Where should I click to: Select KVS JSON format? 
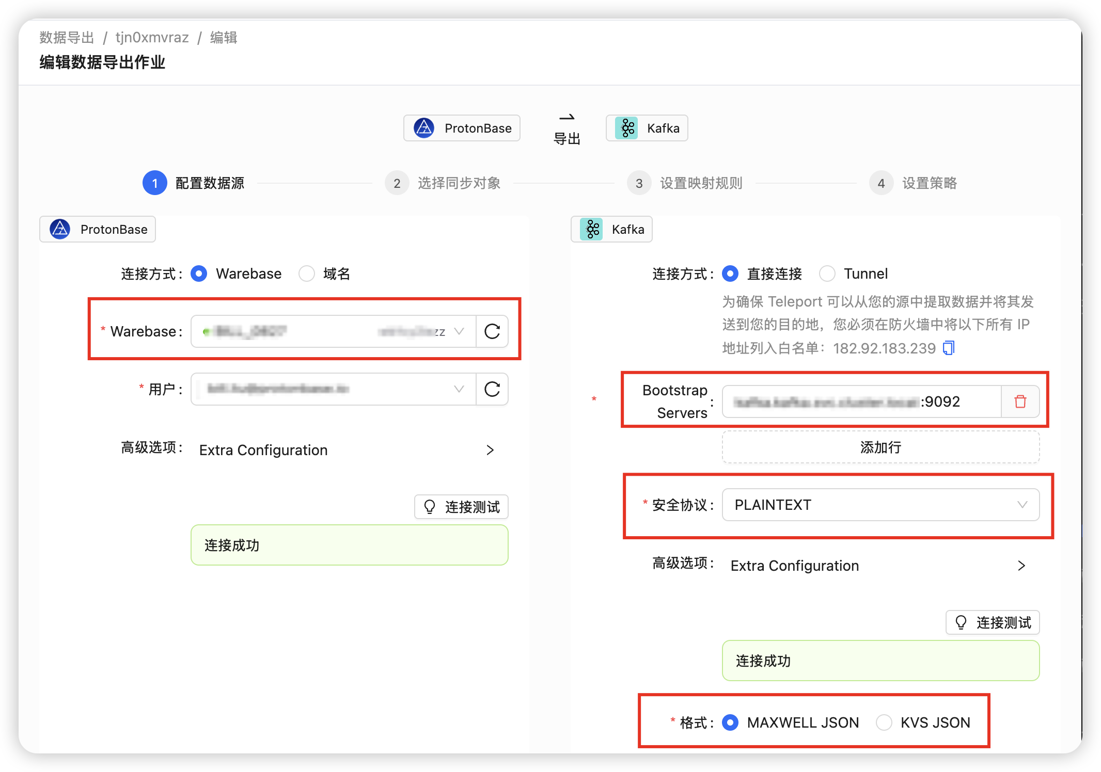pos(884,722)
